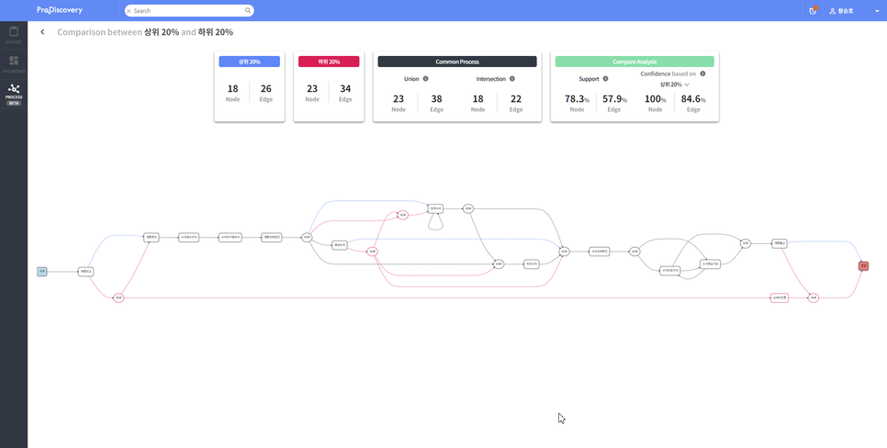Click the Union info icon
The image size is (887, 448).
(x=425, y=79)
